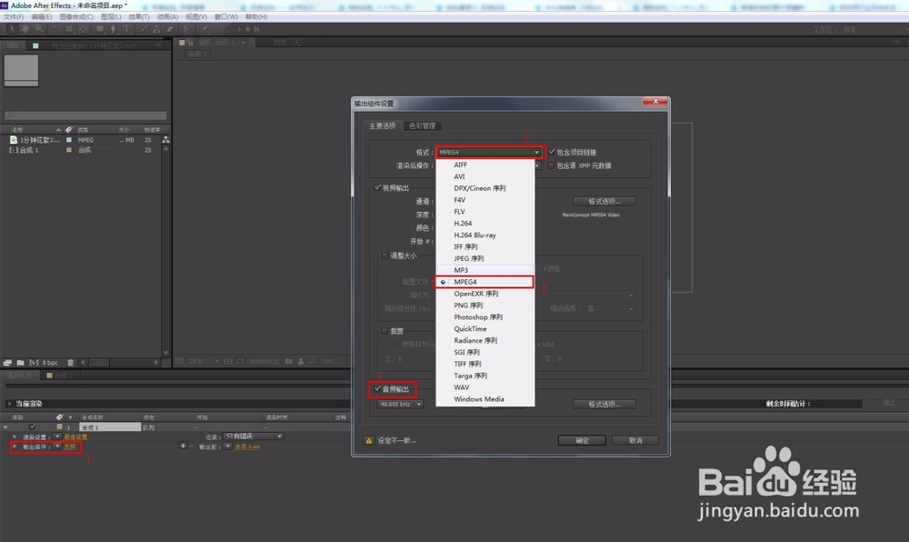The height and width of the screenshot is (542, 909).
Task: Choose MP3 from the format list
Action: pos(485,270)
